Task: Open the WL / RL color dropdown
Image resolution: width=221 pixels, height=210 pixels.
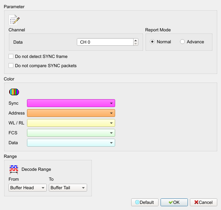Action: pos(71,123)
